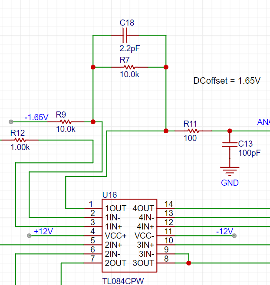
Task: Click pin 6 of U16 (2IN-)
Action: [93, 254]
